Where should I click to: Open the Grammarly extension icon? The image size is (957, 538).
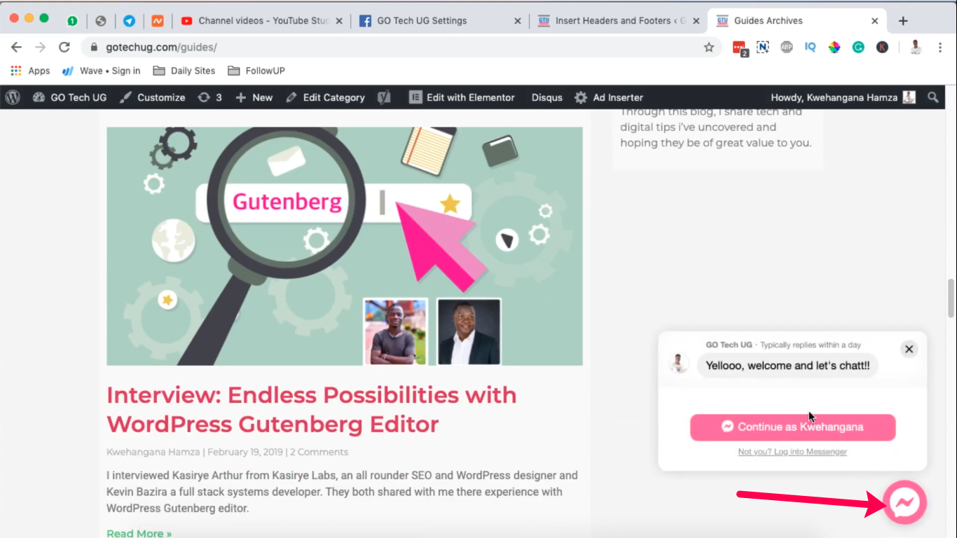[858, 47]
